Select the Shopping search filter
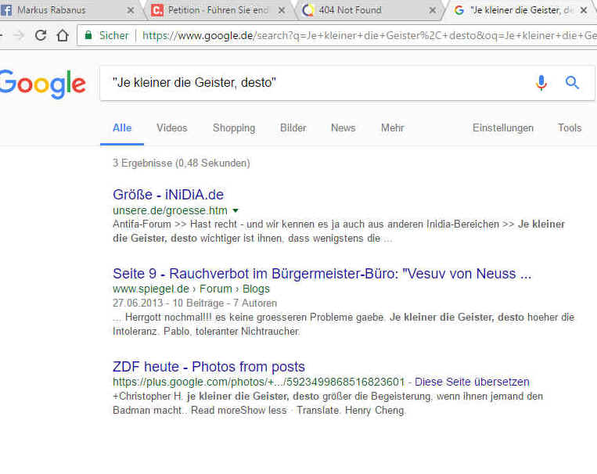Image resolution: width=597 pixels, height=474 pixels. [x=234, y=128]
